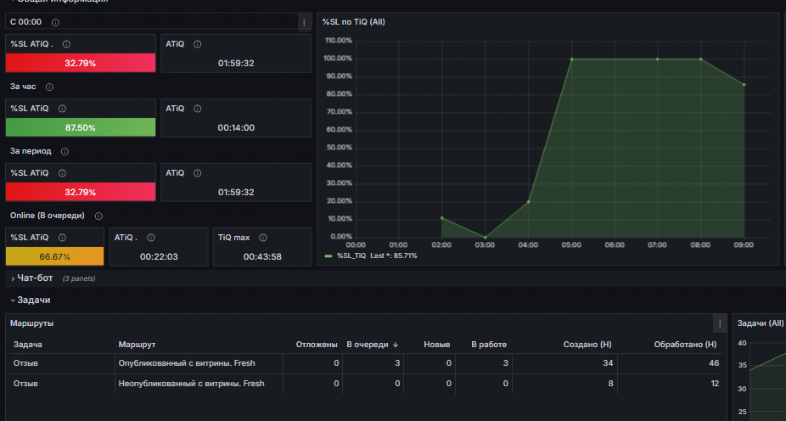This screenshot has width=786, height=421.
Task: Open info icon of %SL ATiQ . top panel
Action: (x=66, y=44)
